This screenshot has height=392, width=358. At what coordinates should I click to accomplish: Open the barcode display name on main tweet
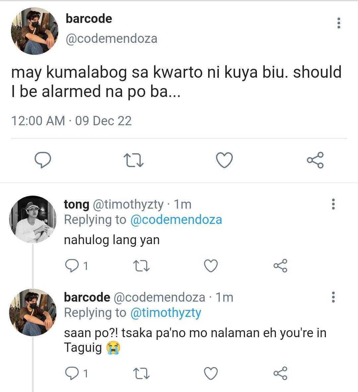click(x=89, y=19)
